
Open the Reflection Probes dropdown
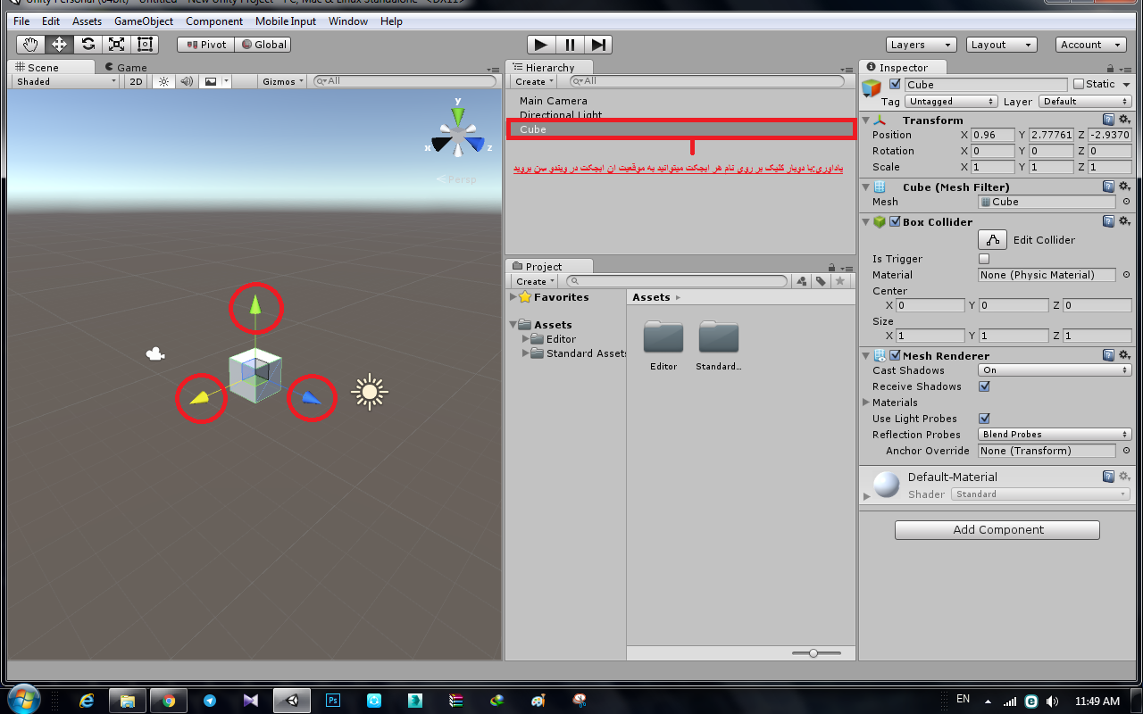[x=1055, y=435]
